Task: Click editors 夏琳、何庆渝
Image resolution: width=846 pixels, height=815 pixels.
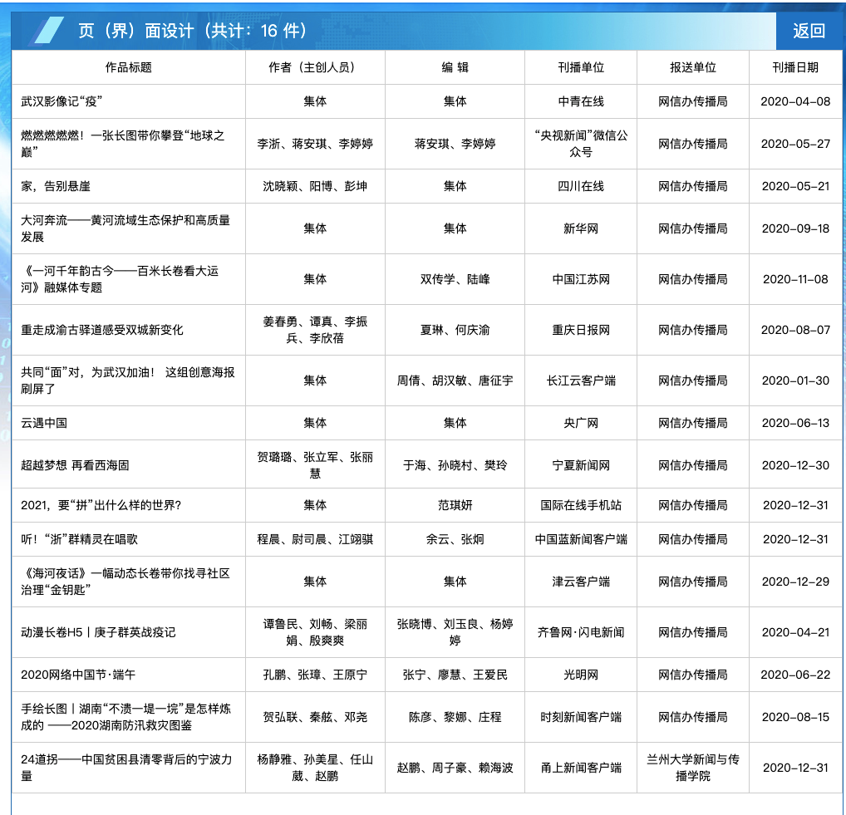Action: click(455, 330)
